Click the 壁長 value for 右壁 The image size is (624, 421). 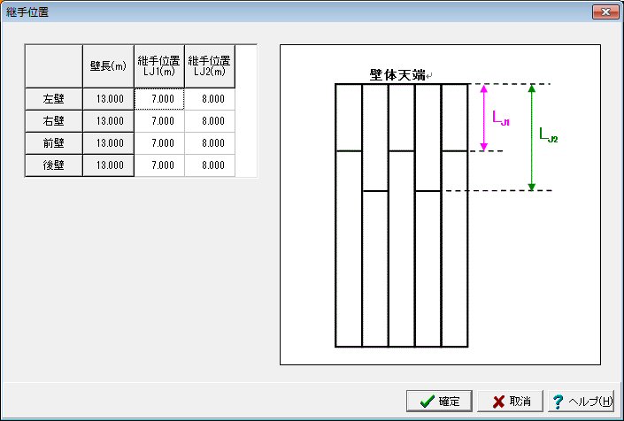108,121
